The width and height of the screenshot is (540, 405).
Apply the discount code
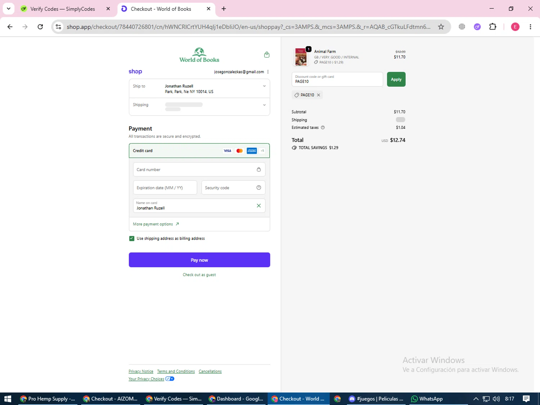[396, 79]
